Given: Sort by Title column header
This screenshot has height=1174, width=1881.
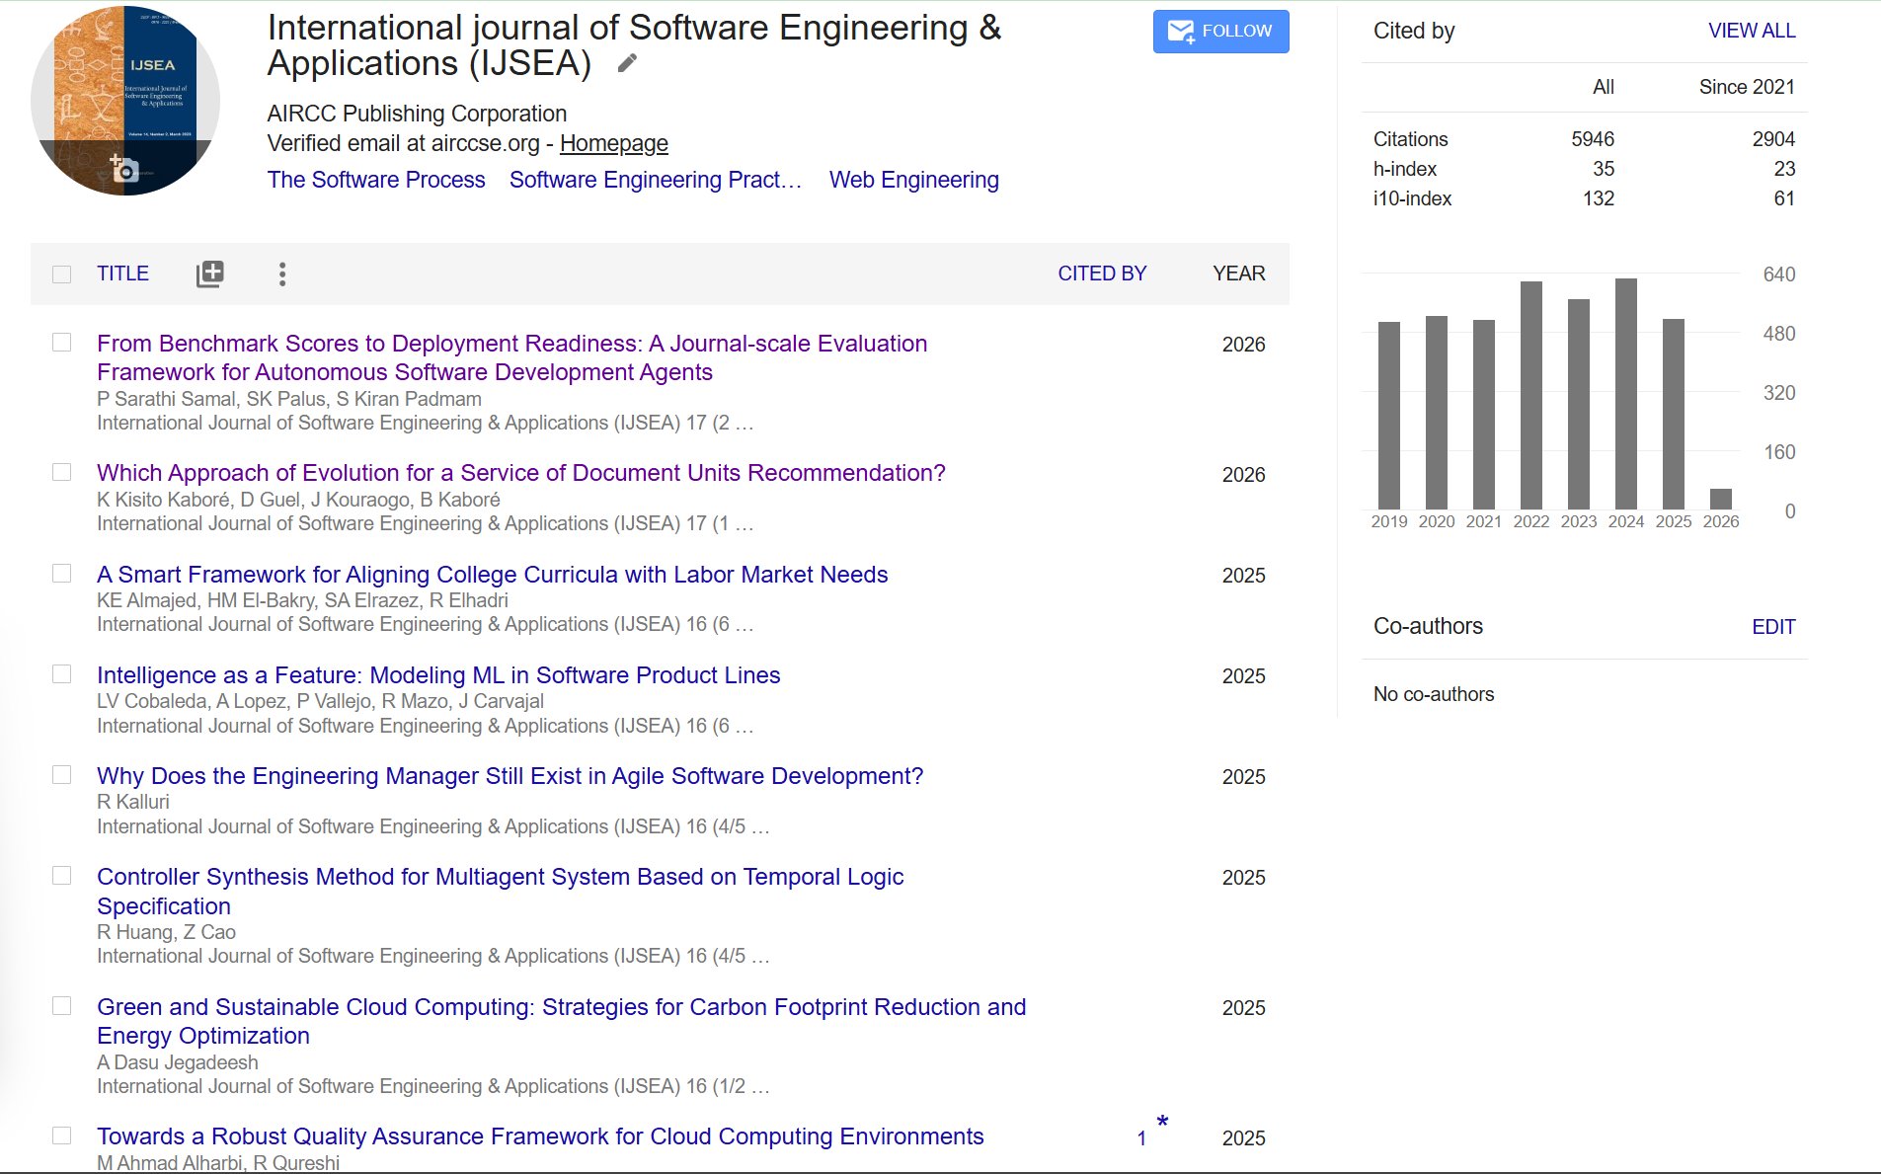Looking at the screenshot, I should (122, 274).
